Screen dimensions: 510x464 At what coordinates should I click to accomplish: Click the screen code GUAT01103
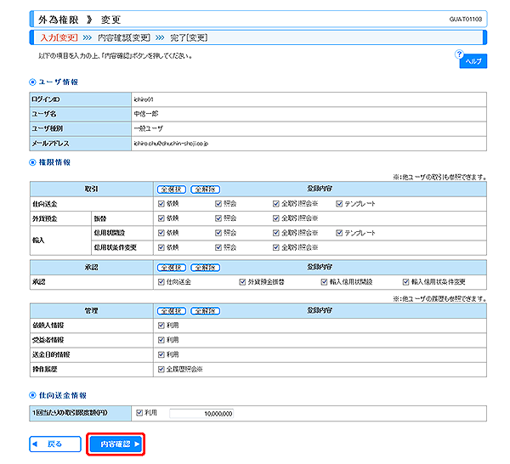(466, 20)
